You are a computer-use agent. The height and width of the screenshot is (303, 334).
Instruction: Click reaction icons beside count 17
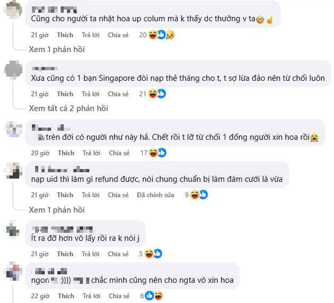point(157,153)
